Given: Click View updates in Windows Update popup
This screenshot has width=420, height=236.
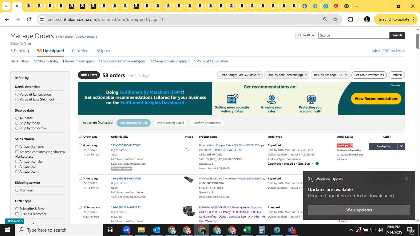Looking at the screenshot, I should [359, 210].
